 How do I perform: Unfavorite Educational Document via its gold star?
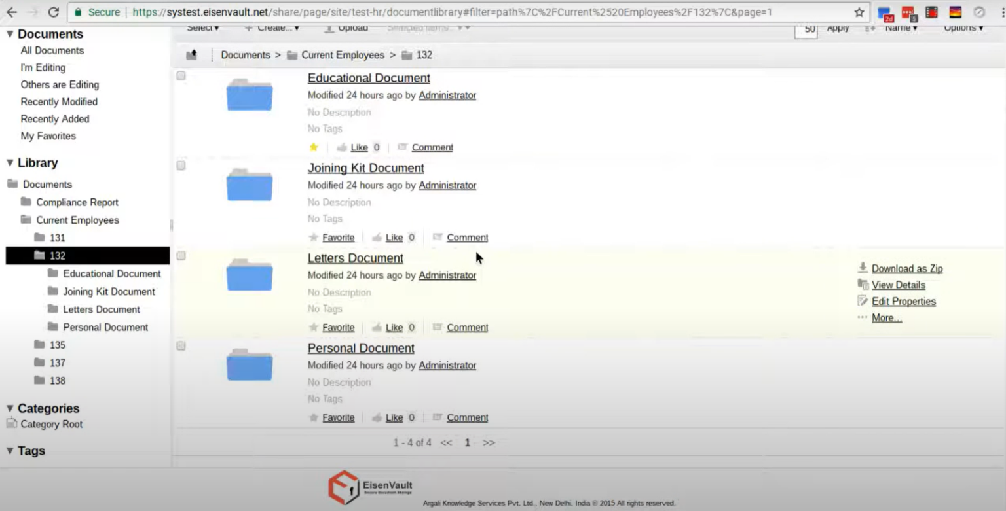313,147
